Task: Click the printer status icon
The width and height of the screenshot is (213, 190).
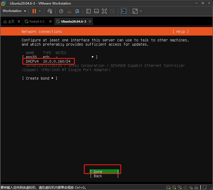Action: click(185, 188)
